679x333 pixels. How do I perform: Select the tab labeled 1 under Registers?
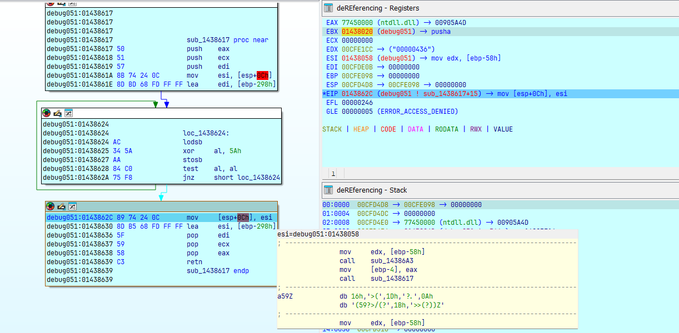[333, 174]
